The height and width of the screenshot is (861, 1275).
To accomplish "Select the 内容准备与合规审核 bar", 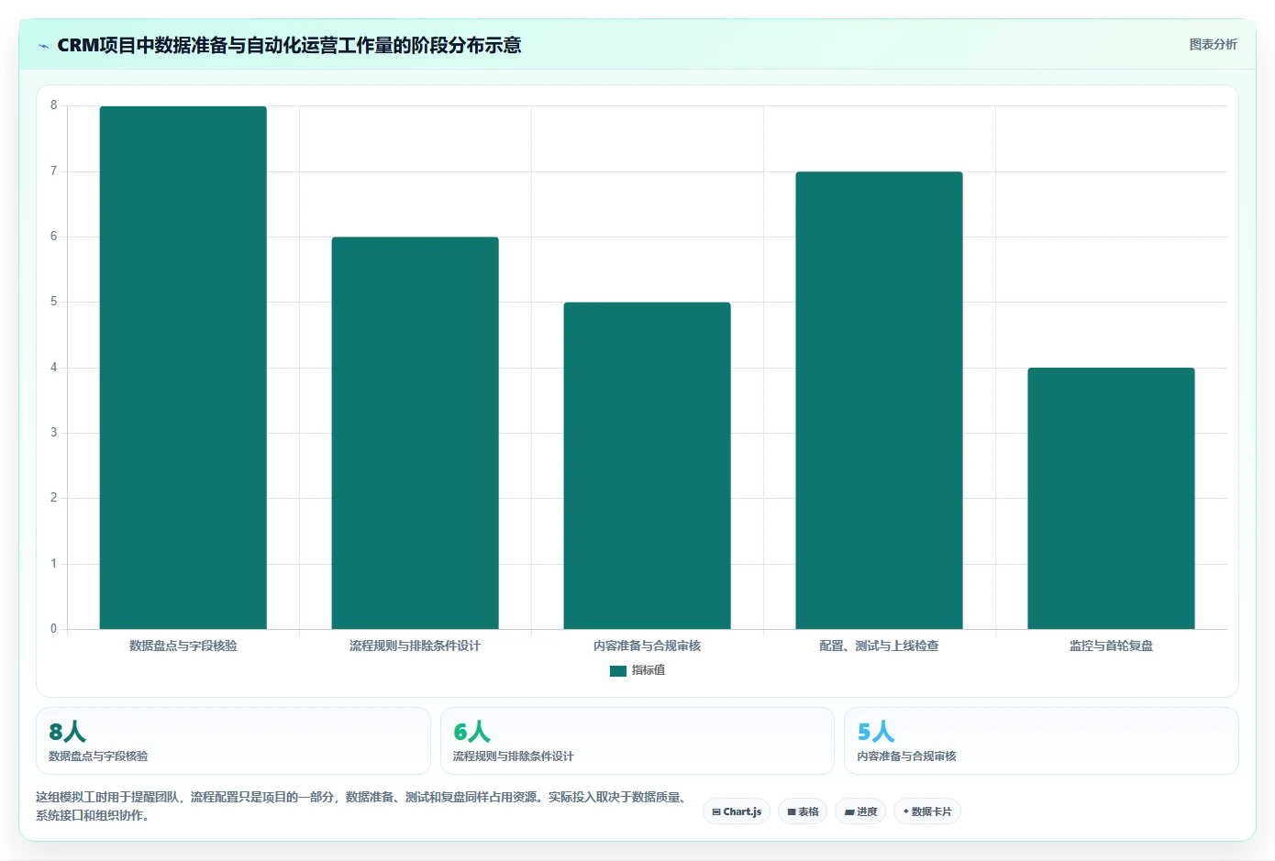I will pyautogui.click(x=648, y=466).
